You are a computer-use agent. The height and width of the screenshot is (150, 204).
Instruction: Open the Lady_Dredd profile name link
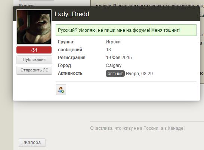tap(72, 14)
